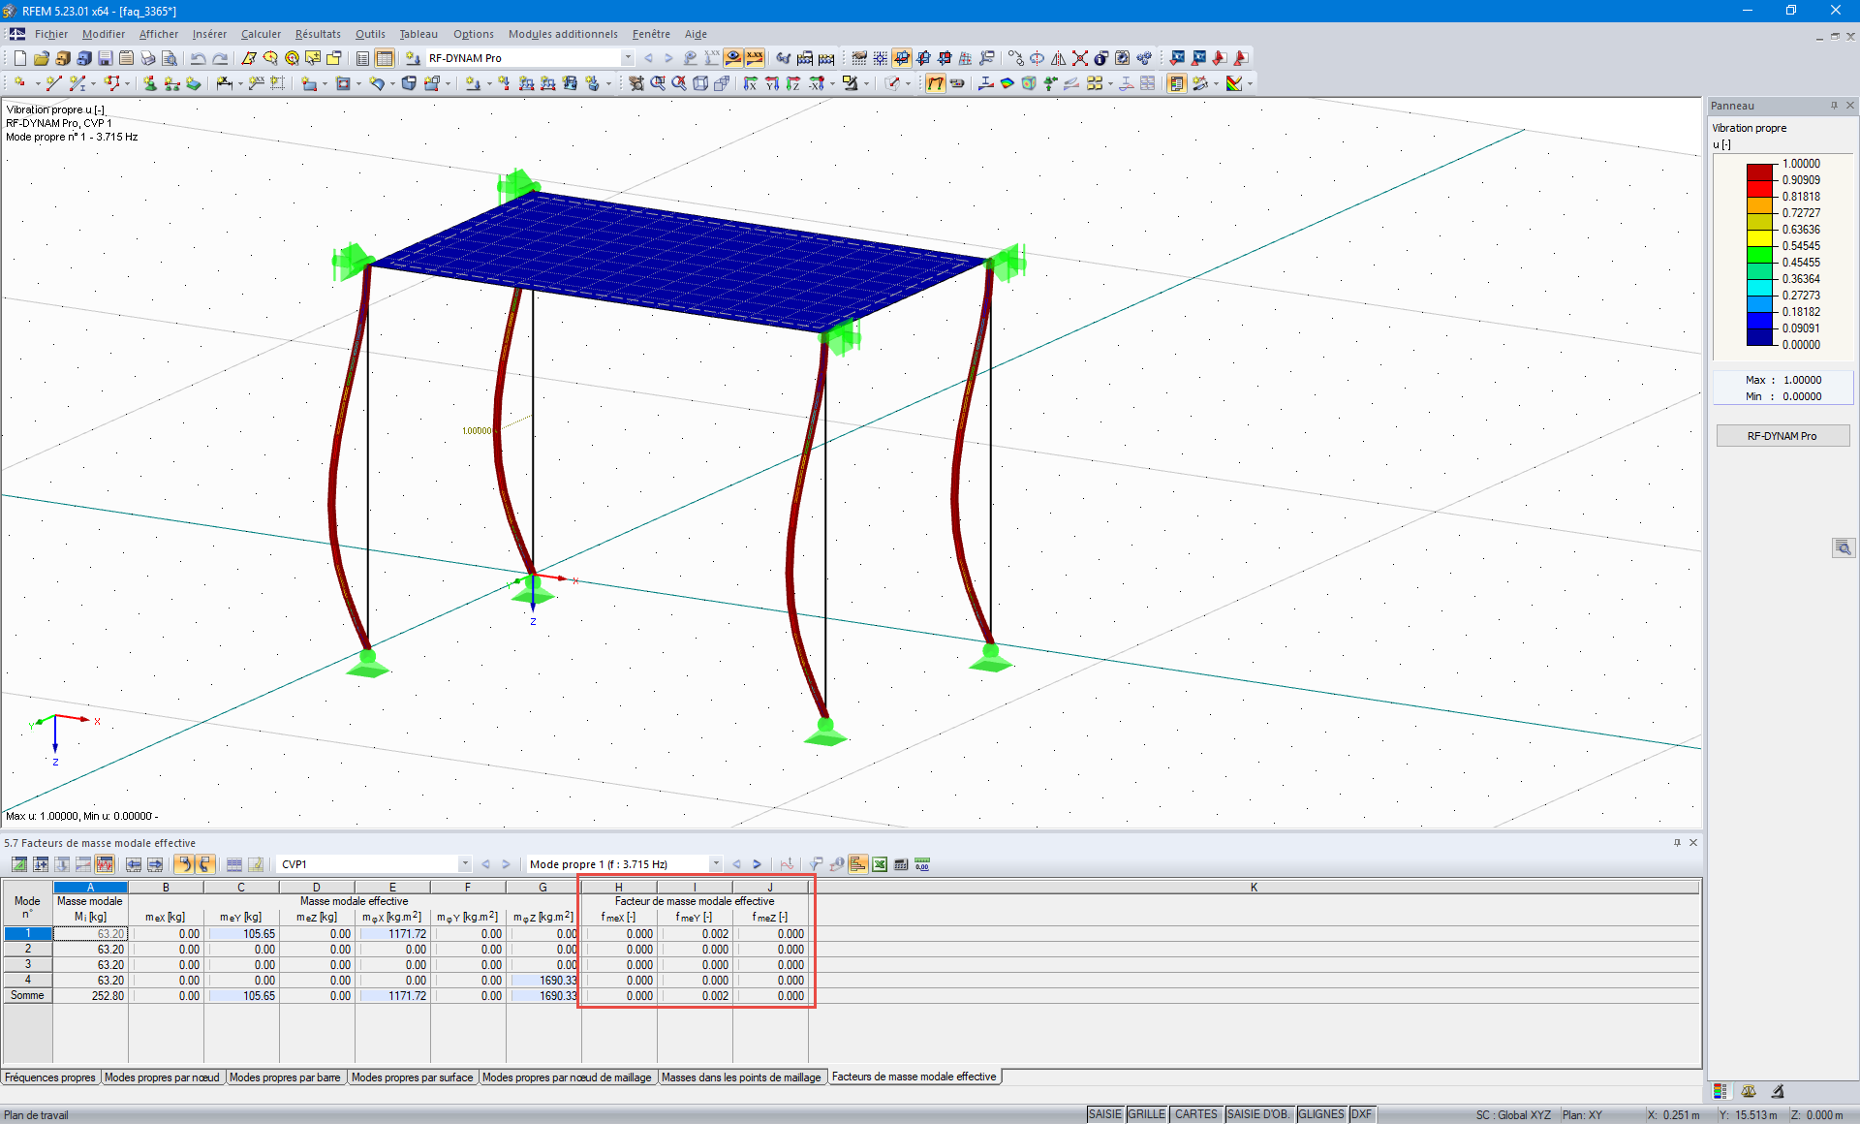This screenshot has width=1860, height=1124.
Task: Toggle show results eye icon
Action: pos(733,58)
